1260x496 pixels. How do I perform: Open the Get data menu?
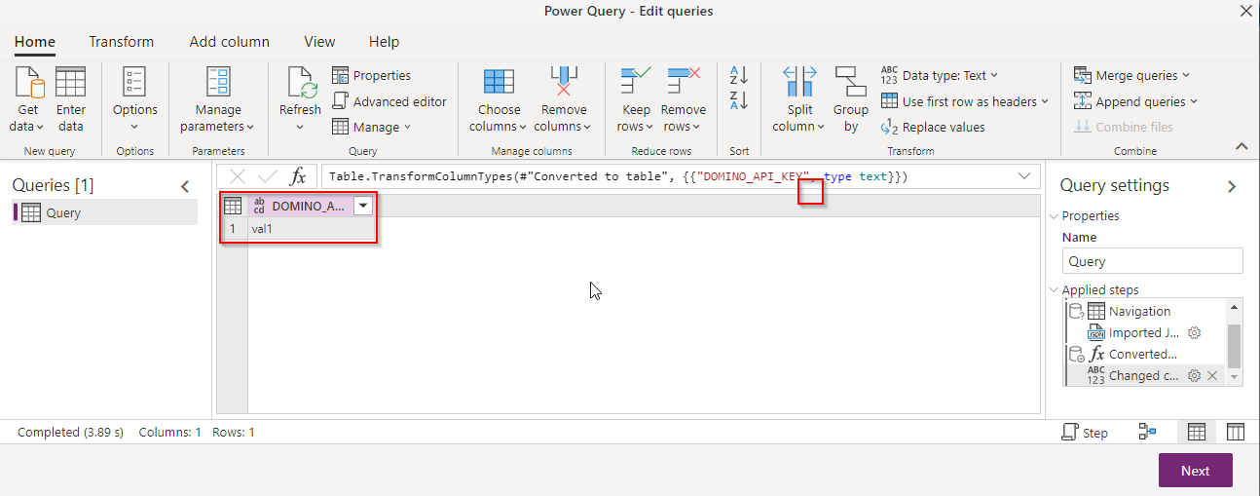click(28, 101)
